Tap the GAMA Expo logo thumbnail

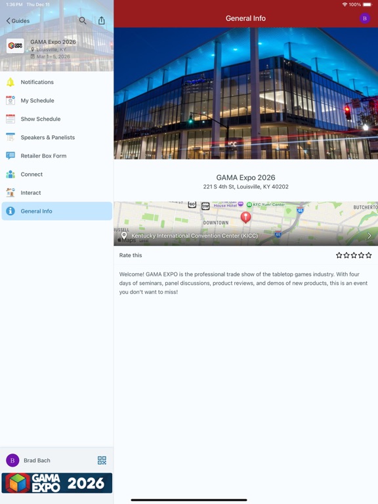pos(16,46)
